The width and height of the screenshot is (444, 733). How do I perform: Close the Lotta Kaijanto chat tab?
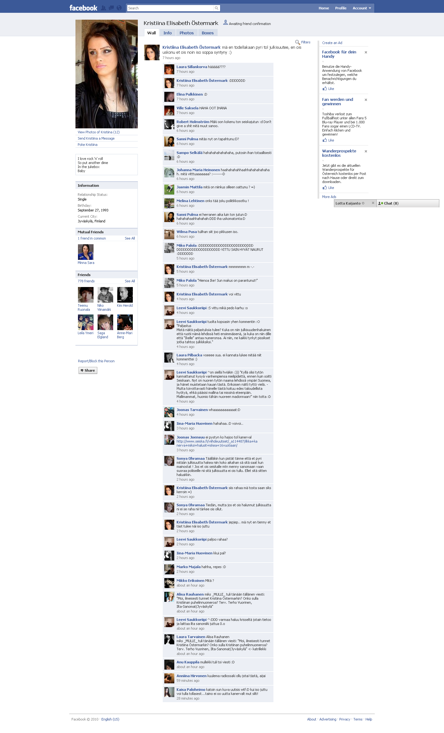coord(373,203)
